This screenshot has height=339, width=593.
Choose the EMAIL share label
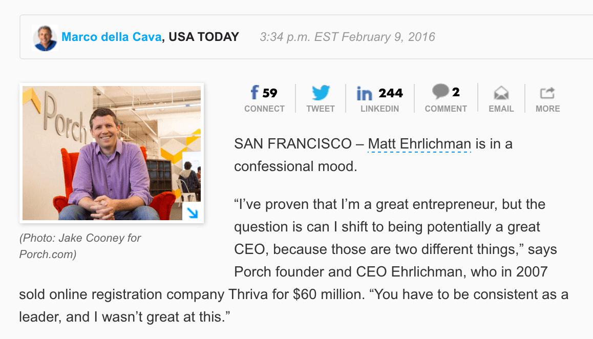(501, 109)
